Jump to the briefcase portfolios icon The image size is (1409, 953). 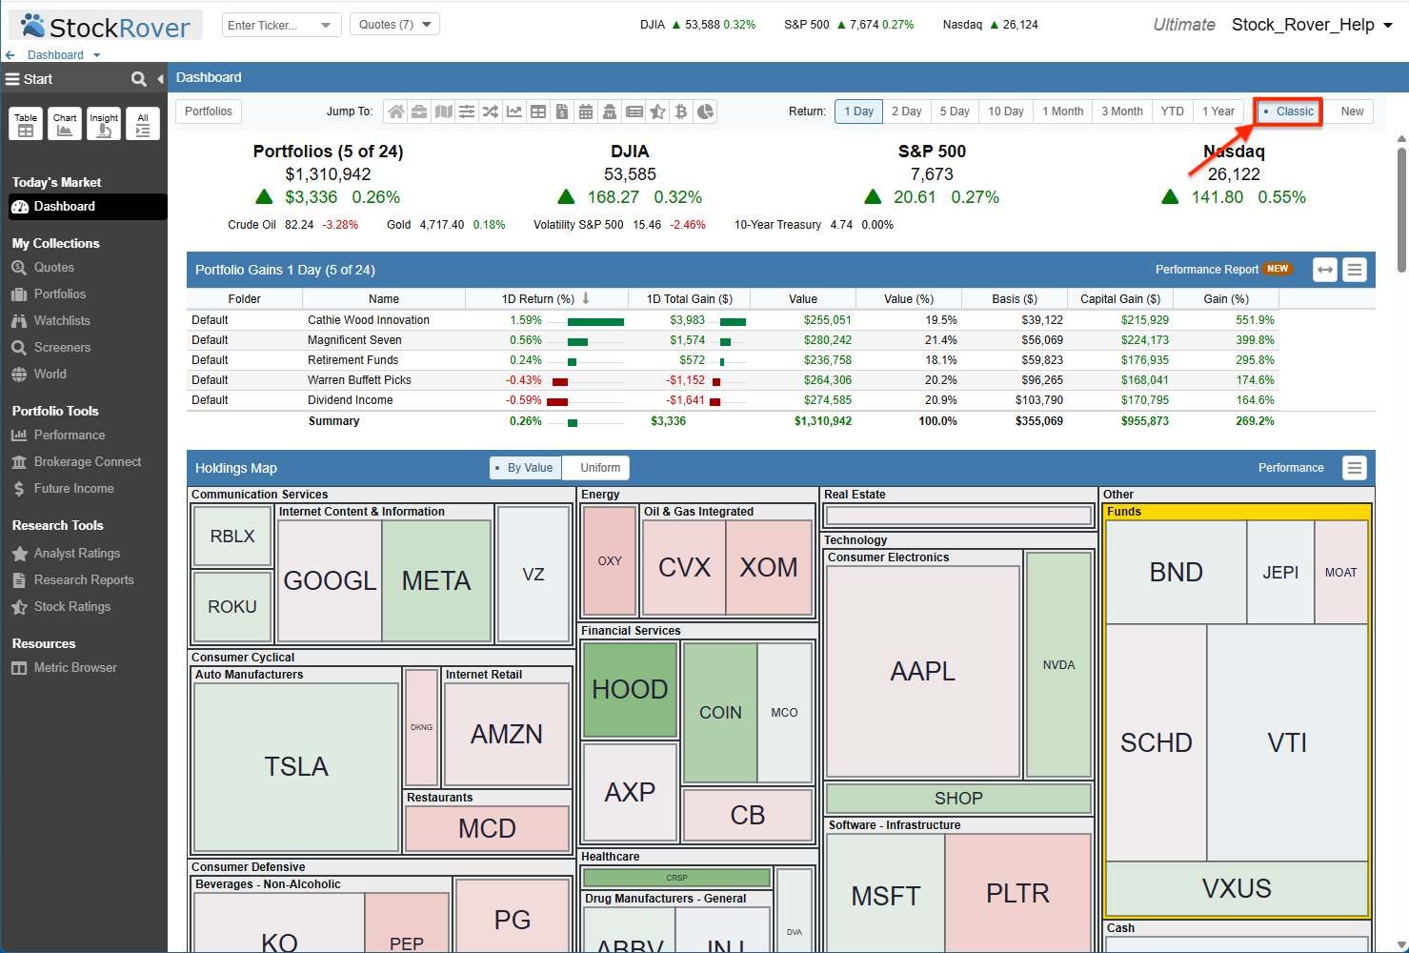[x=419, y=112]
